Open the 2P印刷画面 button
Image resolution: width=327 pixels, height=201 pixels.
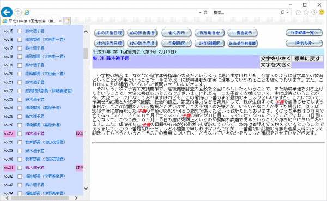point(209,43)
